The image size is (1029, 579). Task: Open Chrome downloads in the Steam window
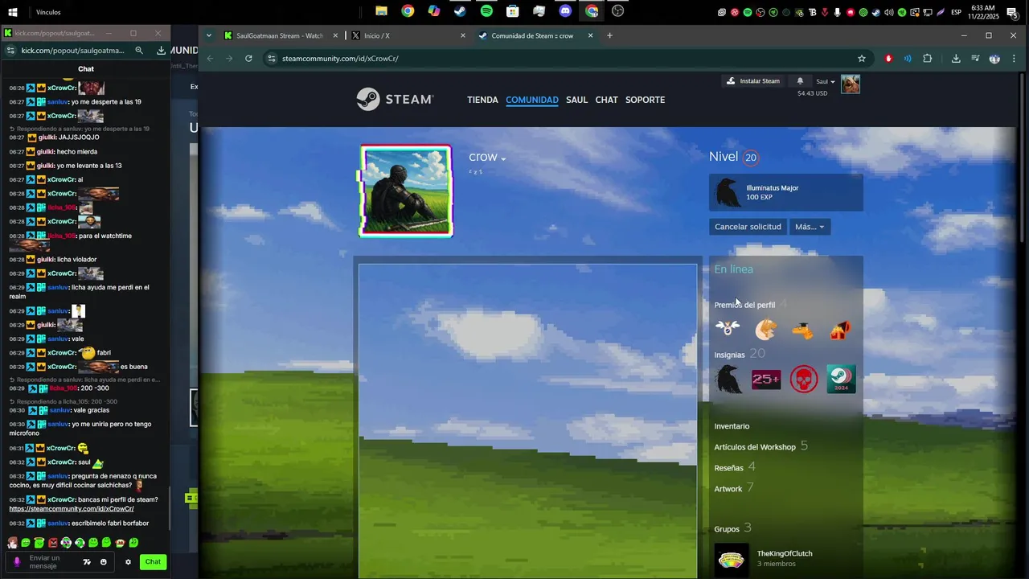[x=956, y=58]
